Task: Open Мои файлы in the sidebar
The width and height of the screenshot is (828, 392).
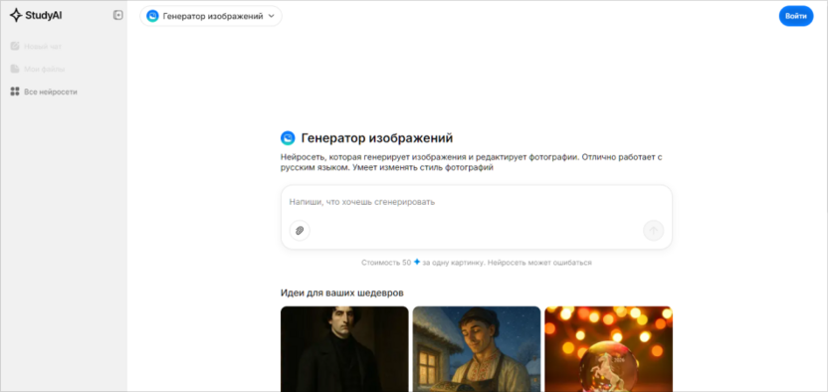Action: tap(38, 69)
